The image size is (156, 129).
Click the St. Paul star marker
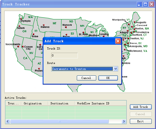pos(83,32)
